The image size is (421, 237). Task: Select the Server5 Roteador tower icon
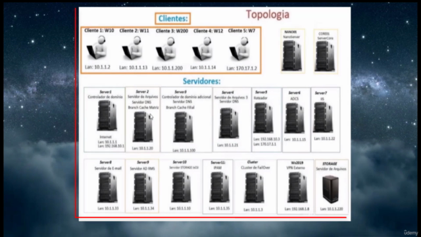(263, 118)
